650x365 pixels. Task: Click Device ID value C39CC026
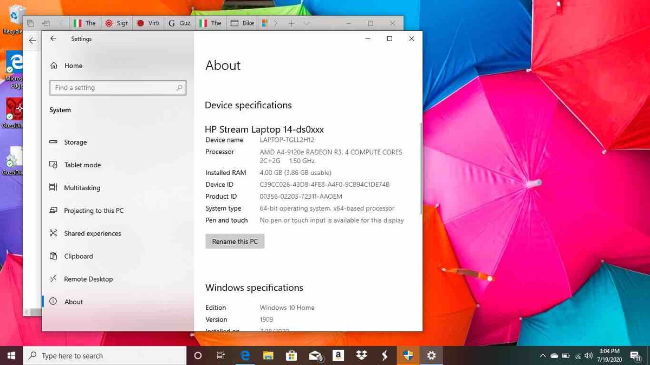pyautogui.click(x=324, y=185)
